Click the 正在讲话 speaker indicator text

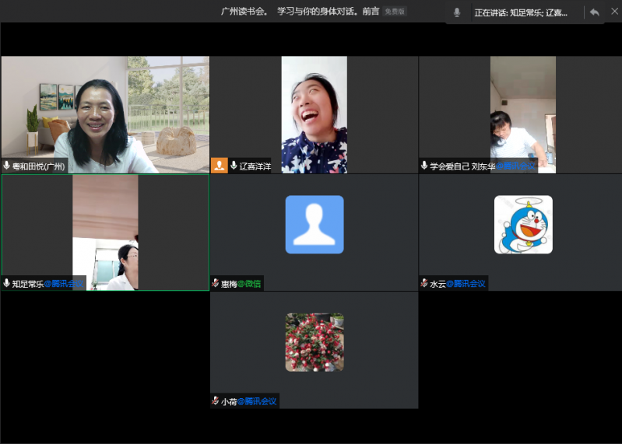click(x=520, y=12)
